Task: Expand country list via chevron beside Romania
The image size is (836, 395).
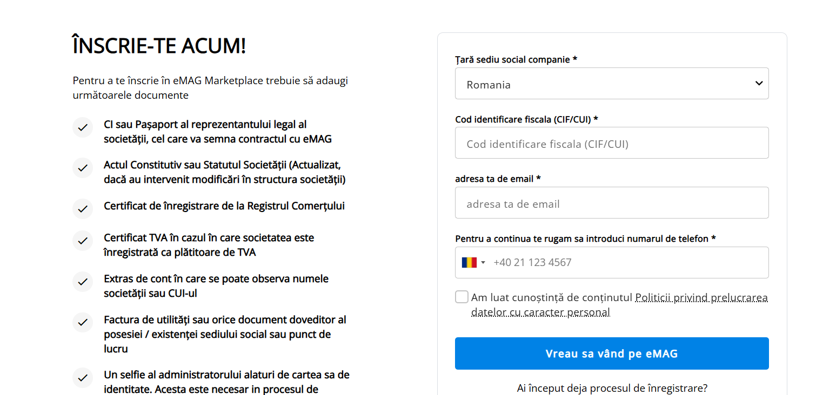Action: pyautogui.click(x=759, y=84)
